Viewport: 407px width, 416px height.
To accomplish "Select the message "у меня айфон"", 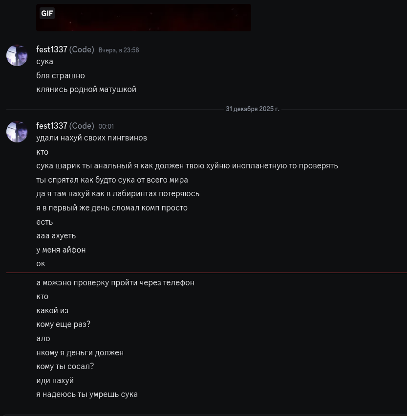I will click(x=61, y=250).
